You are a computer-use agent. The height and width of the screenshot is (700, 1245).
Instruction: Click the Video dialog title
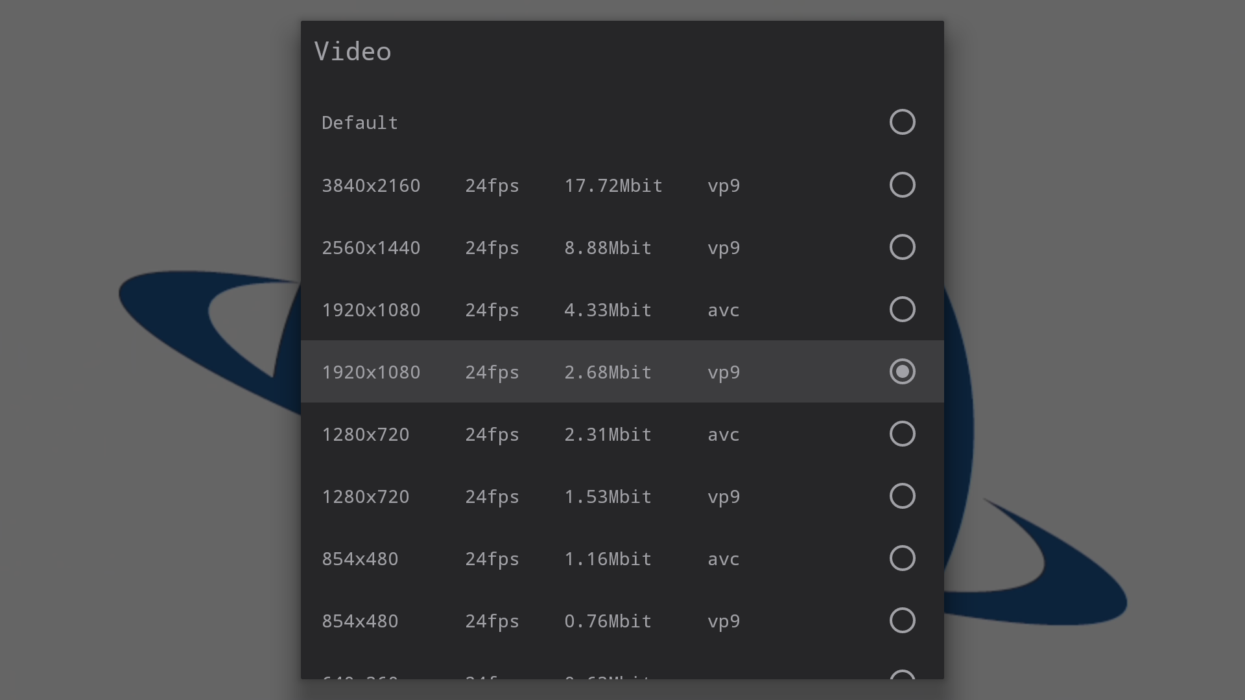[353, 51]
